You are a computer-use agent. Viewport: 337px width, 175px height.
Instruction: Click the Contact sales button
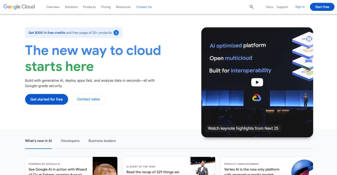88,99
